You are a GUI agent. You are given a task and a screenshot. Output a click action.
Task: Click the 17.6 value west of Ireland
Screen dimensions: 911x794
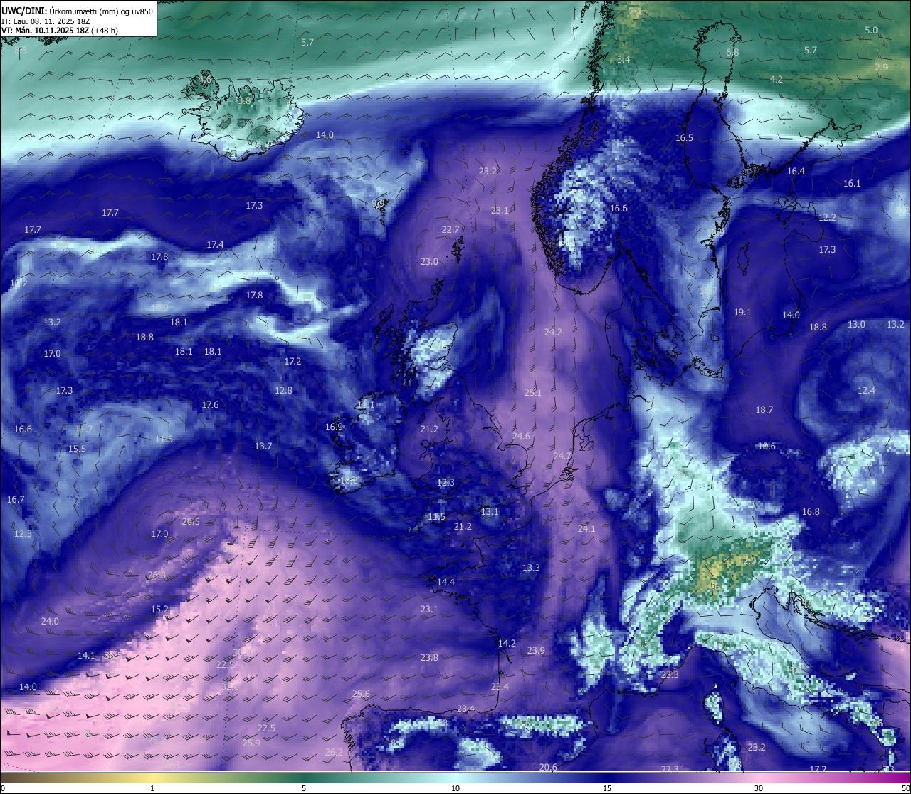210,405
